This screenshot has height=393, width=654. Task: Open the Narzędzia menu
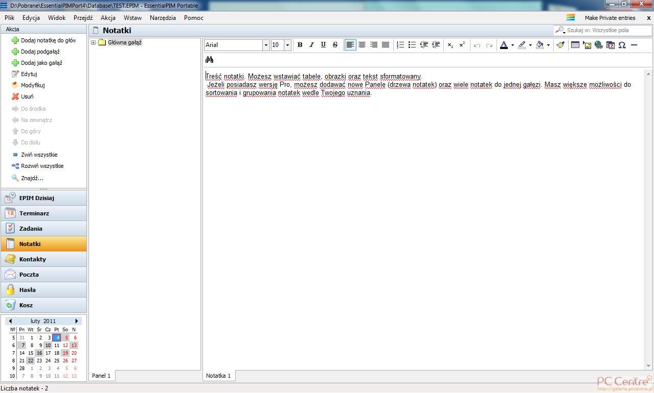[x=163, y=17]
